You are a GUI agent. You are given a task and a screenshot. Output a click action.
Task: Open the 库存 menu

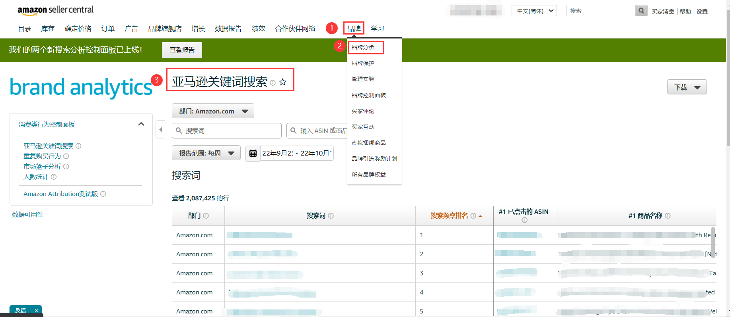[48, 29]
